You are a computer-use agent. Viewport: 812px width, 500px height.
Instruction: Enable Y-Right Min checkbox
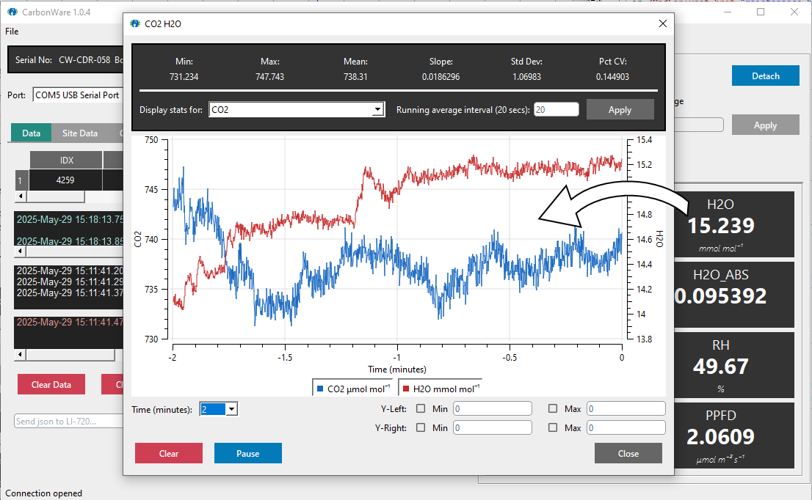coord(421,427)
